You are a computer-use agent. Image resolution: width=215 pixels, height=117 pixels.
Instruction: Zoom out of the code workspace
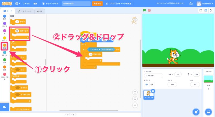pyautogui.click(x=135, y=99)
